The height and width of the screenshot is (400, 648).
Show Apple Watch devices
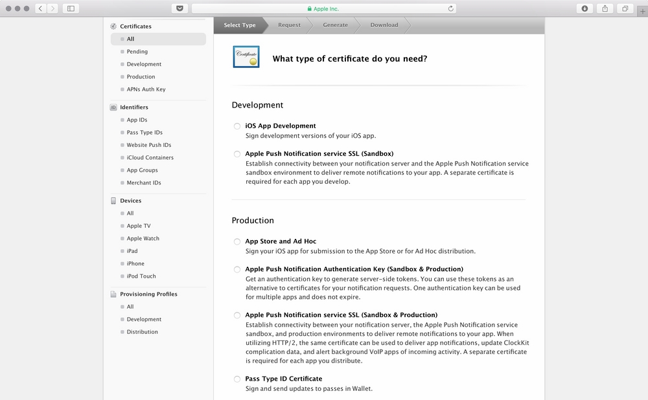pos(143,239)
